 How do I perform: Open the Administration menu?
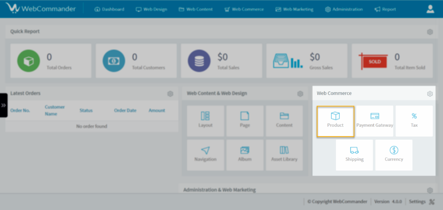tap(344, 9)
